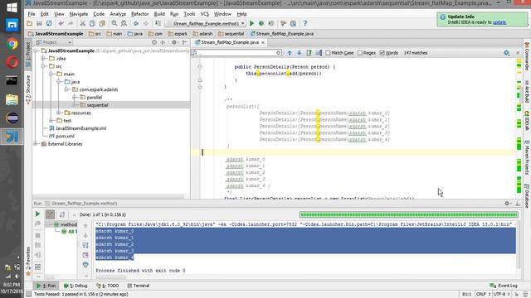Click the Copy icon in toolbar

[92, 24]
